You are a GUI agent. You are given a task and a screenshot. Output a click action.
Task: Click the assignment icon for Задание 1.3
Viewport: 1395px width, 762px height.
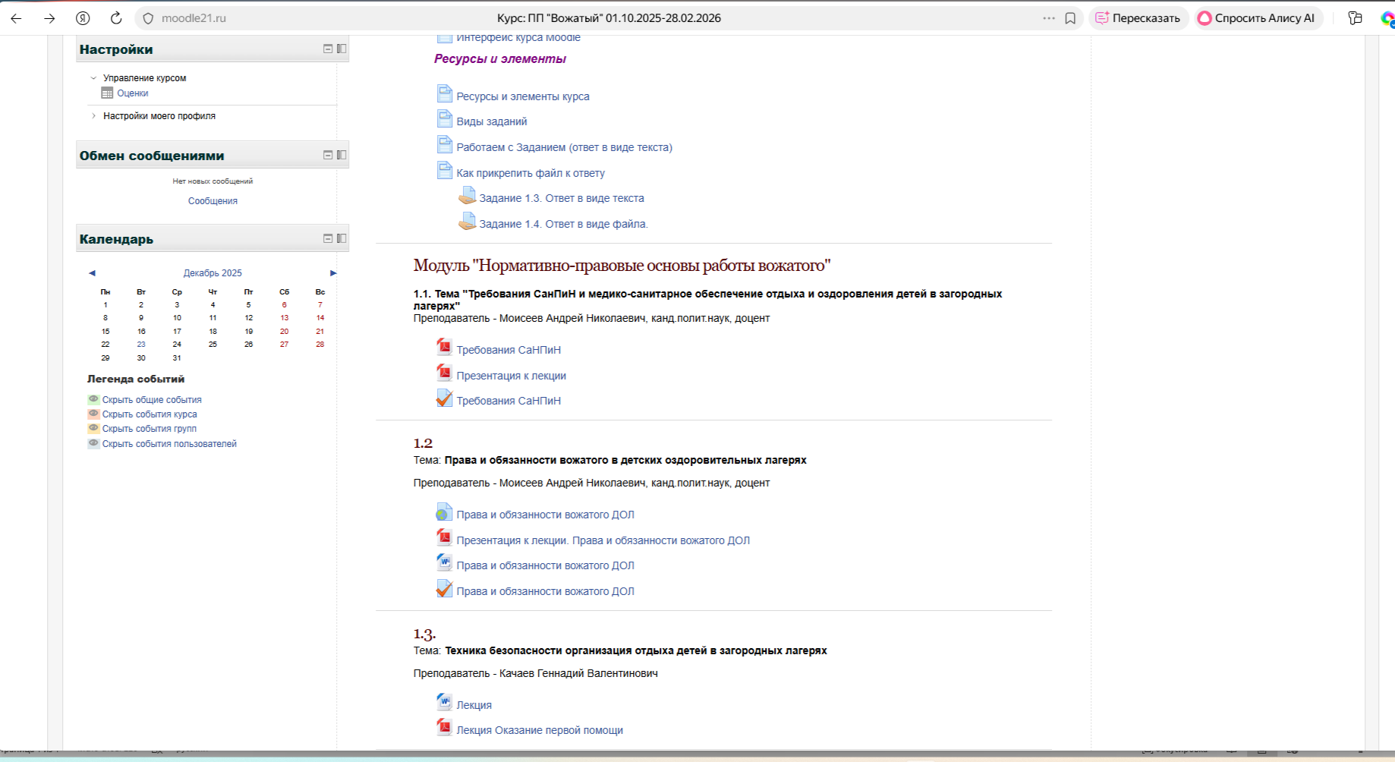467,197
